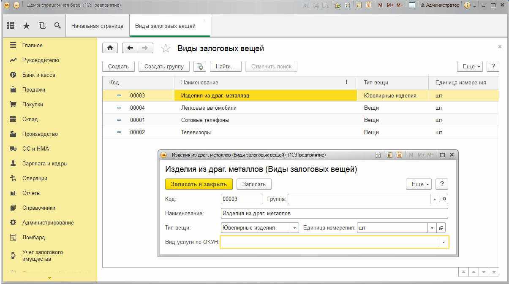Click the M+ button in the main title bar
Viewport: 509px width, 284px height.
tap(389, 5)
